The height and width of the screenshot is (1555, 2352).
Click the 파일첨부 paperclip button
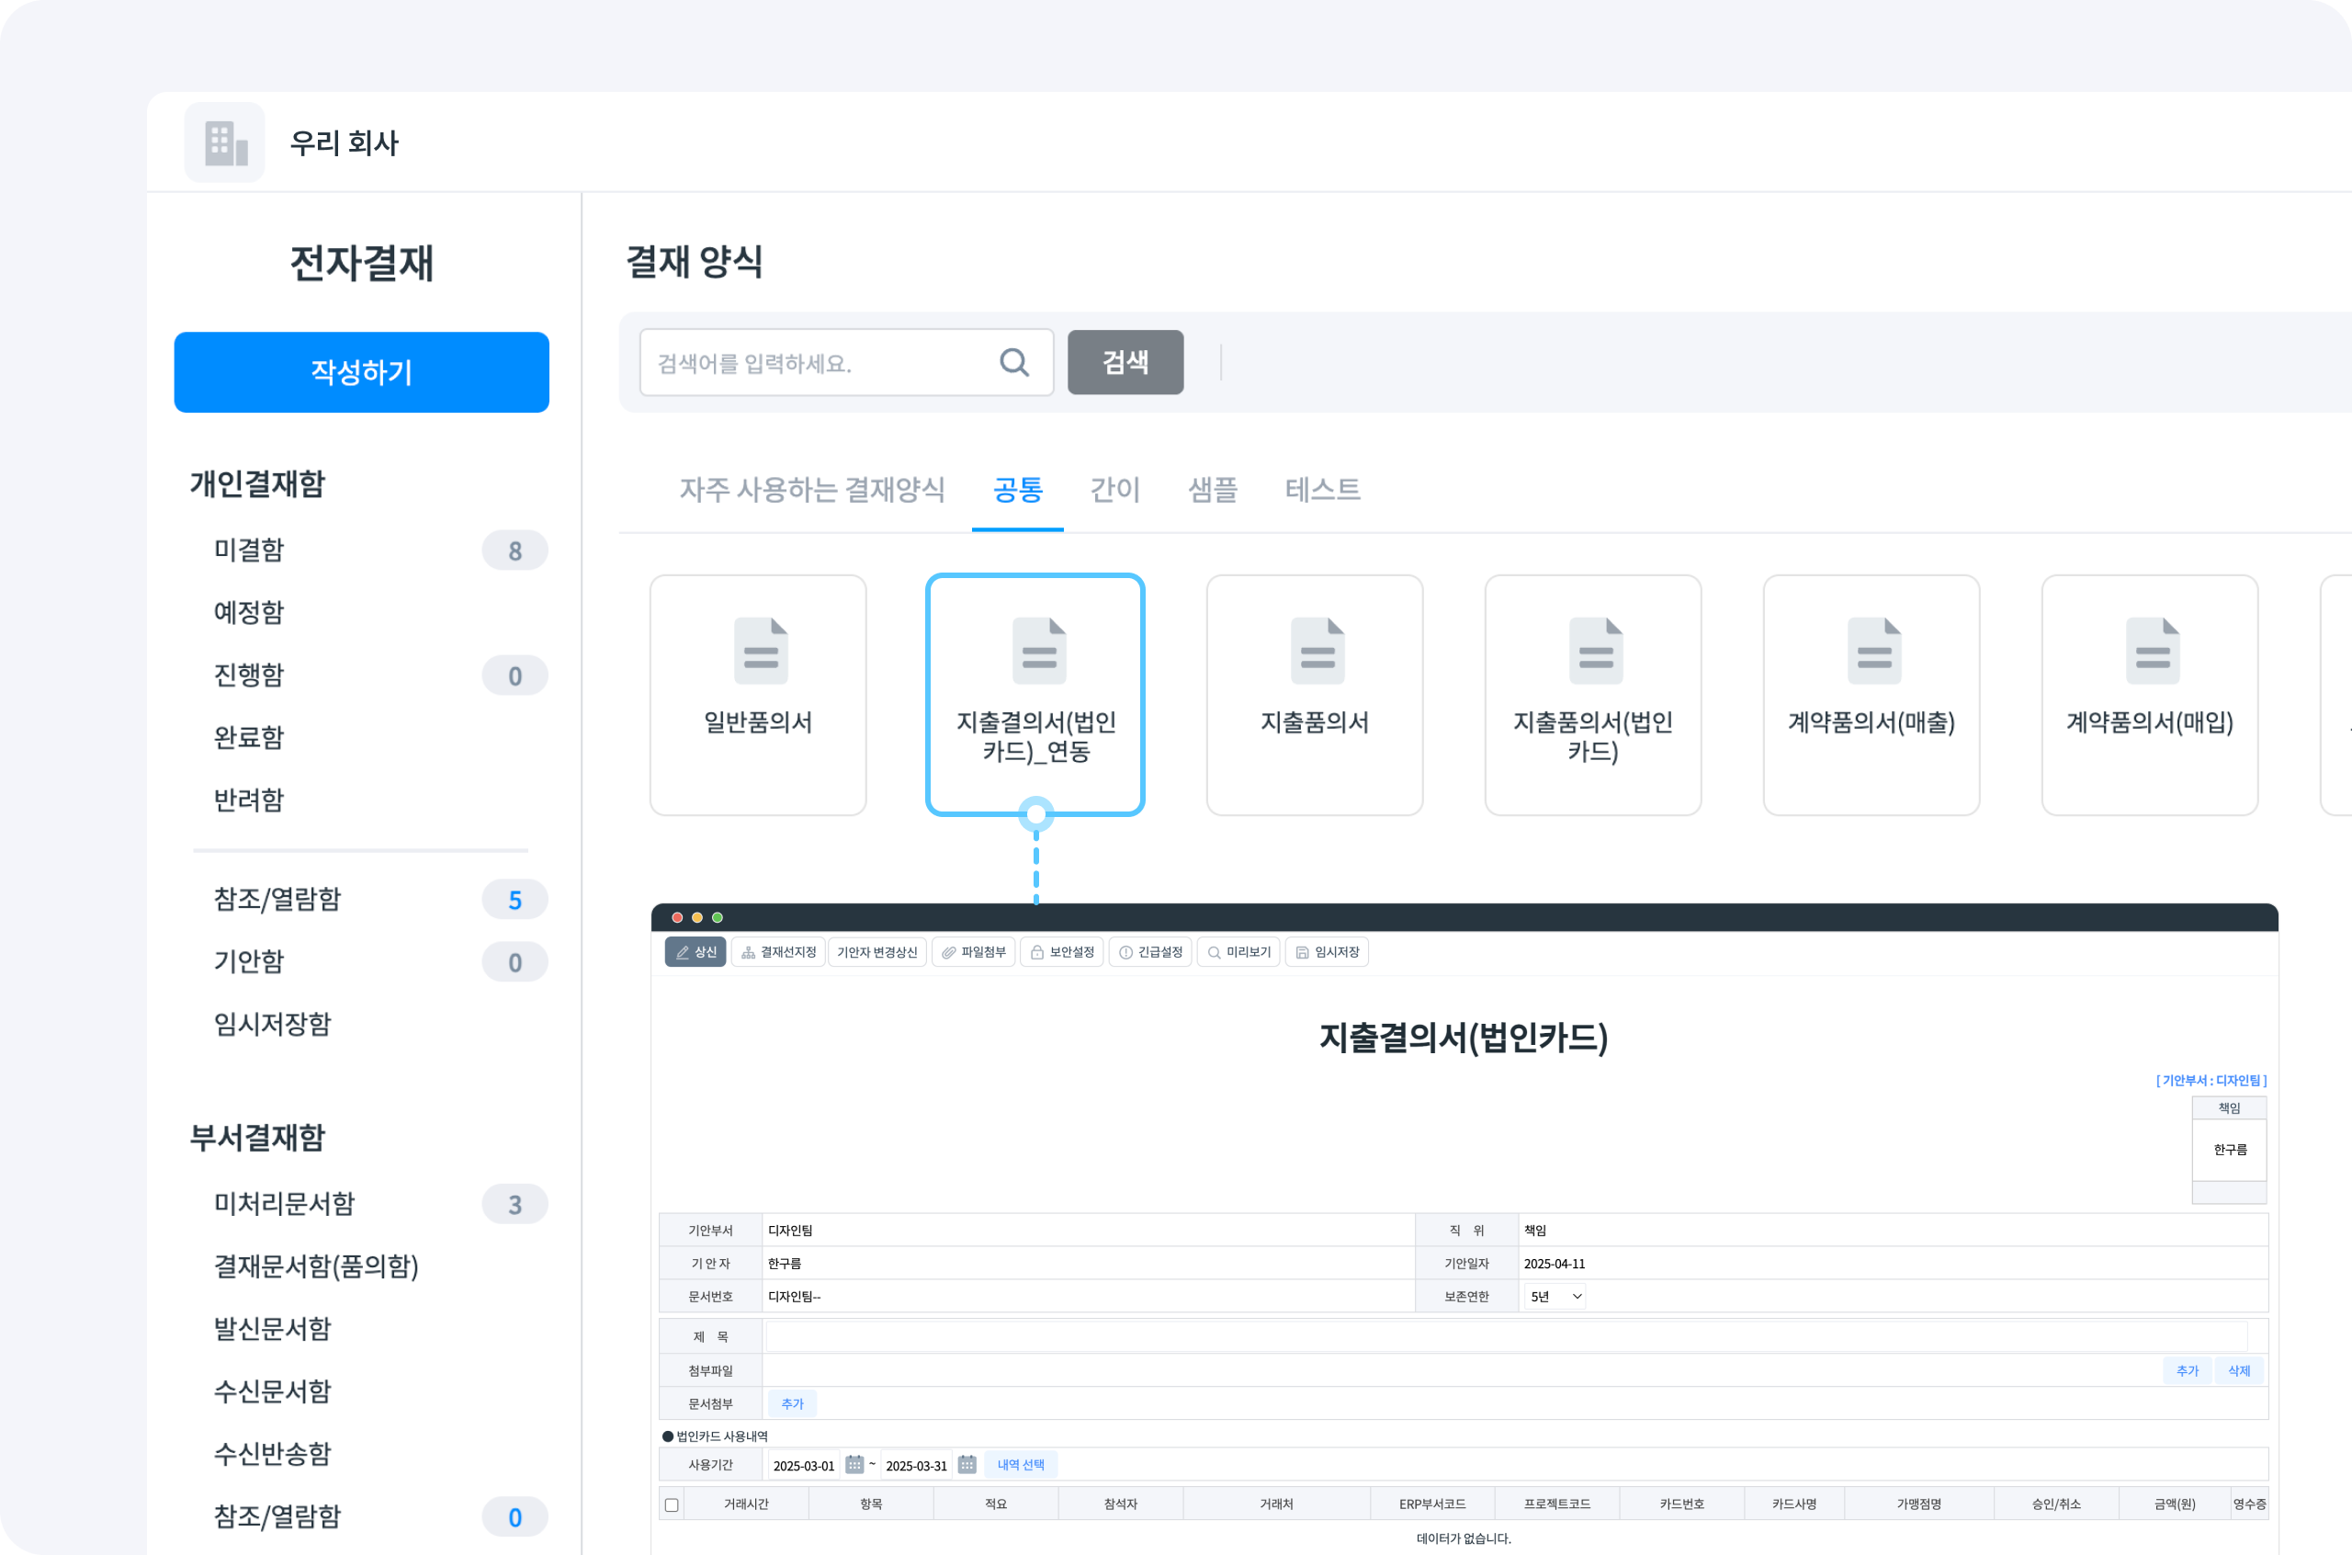pos(973,952)
